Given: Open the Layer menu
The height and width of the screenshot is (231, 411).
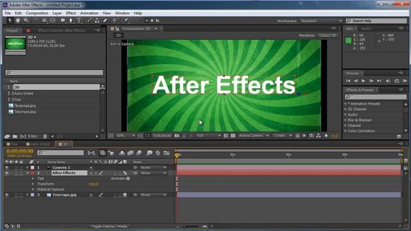Looking at the screenshot, I should pyautogui.click(x=57, y=13).
